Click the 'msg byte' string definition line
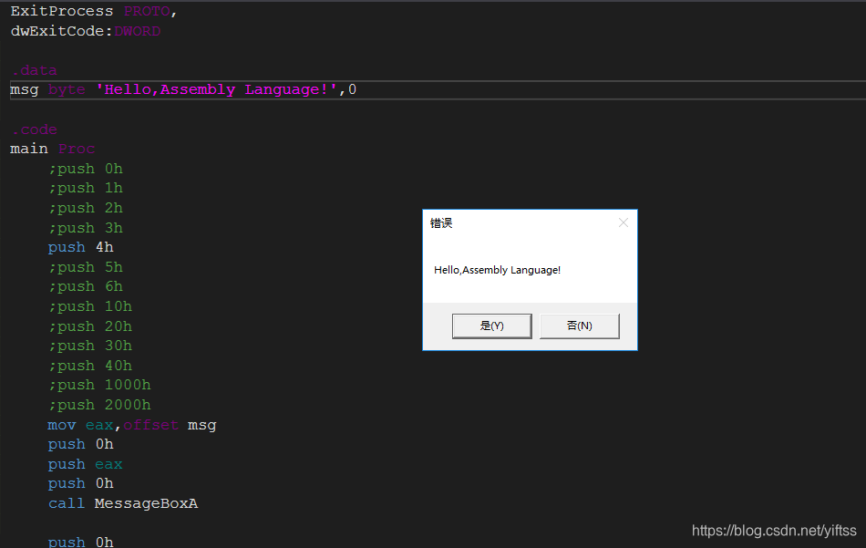 [183, 89]
